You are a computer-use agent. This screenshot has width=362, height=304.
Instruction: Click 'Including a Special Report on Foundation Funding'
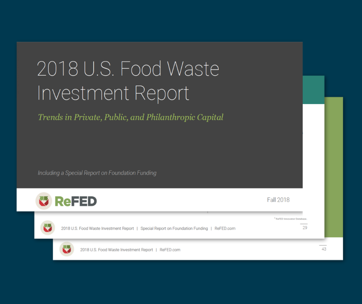[x=97, y=173]
